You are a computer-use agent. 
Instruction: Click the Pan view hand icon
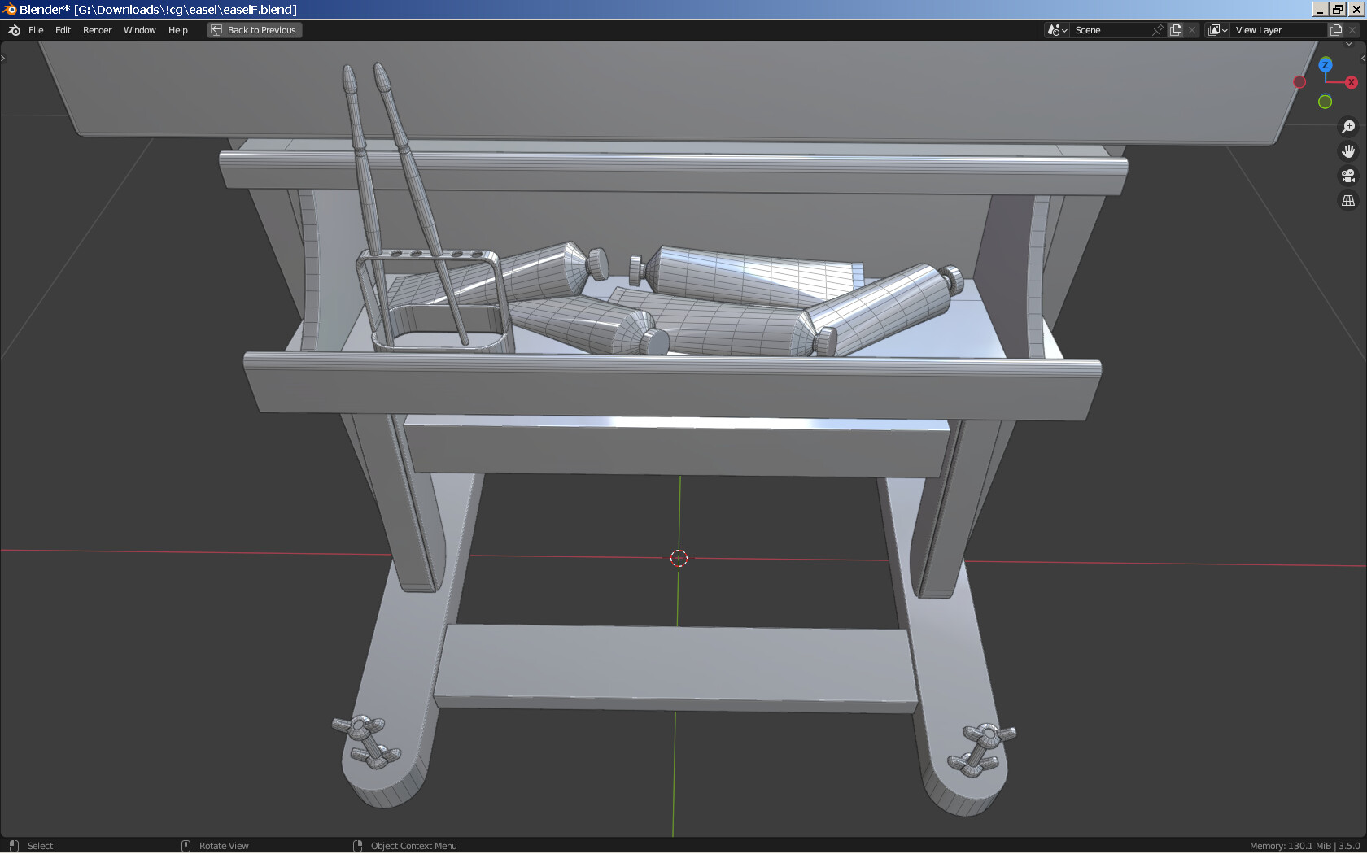pyautogui.click(x=1348, y=151)
